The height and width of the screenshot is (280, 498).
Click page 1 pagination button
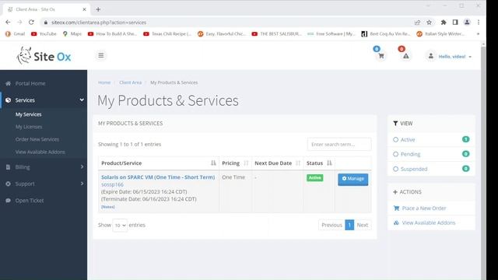349,225
